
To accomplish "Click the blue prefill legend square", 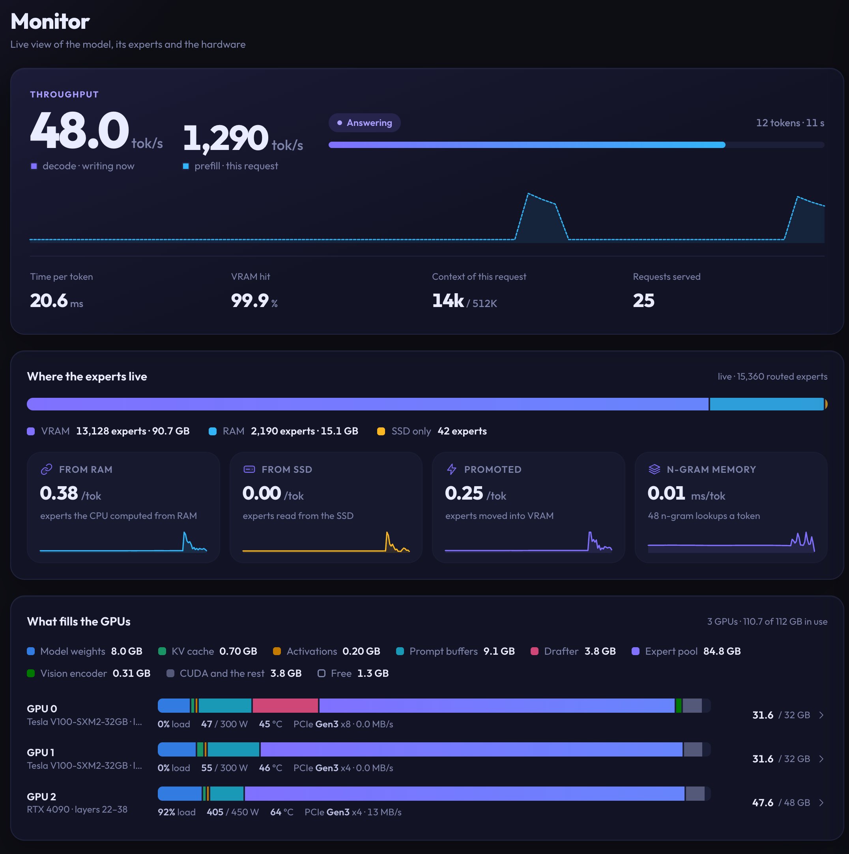I will click(x=186, y=166).
